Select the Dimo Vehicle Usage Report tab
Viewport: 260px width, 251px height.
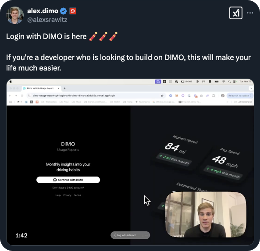point(42,88)
